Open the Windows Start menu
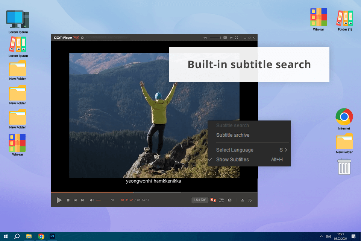 click(6, 236)
